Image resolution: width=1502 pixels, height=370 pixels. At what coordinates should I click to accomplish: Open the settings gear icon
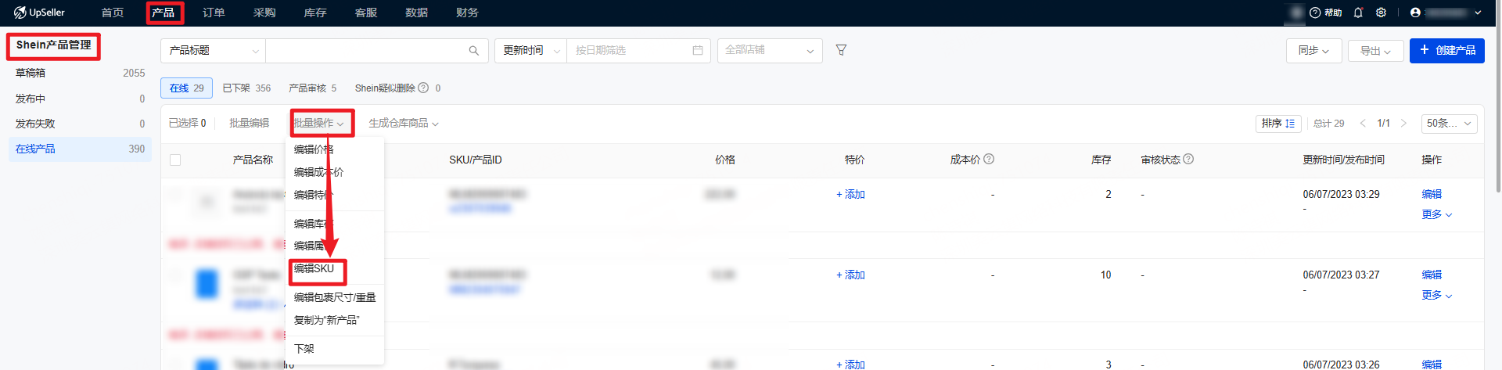pos(1381,13)
